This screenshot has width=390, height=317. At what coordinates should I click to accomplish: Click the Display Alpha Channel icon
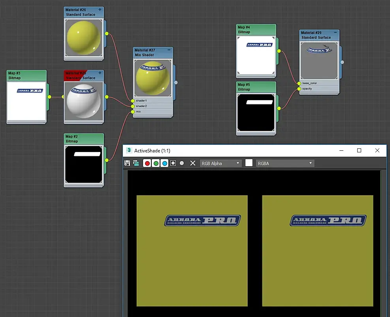click(x=173, y=163)
